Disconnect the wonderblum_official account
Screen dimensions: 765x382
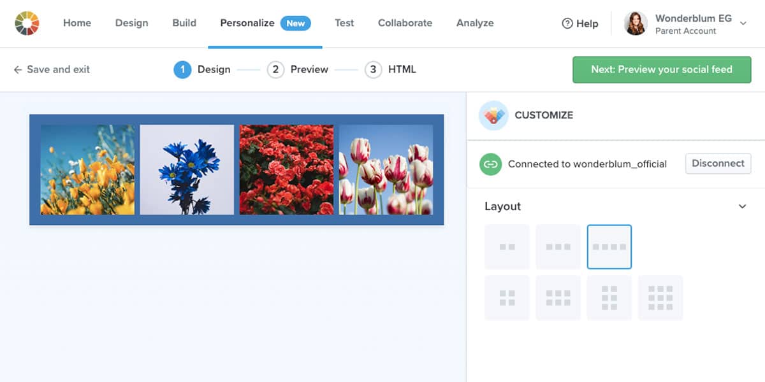point(718,164)
